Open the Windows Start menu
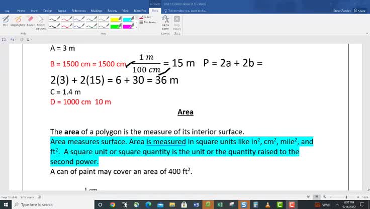The height and width of the screenshot is (209, 370). pyautogui.click(x=6, y=204)
